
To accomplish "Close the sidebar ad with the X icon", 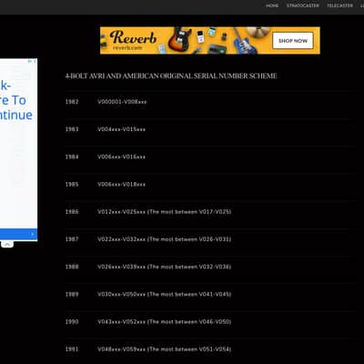I will click(35, 61).
